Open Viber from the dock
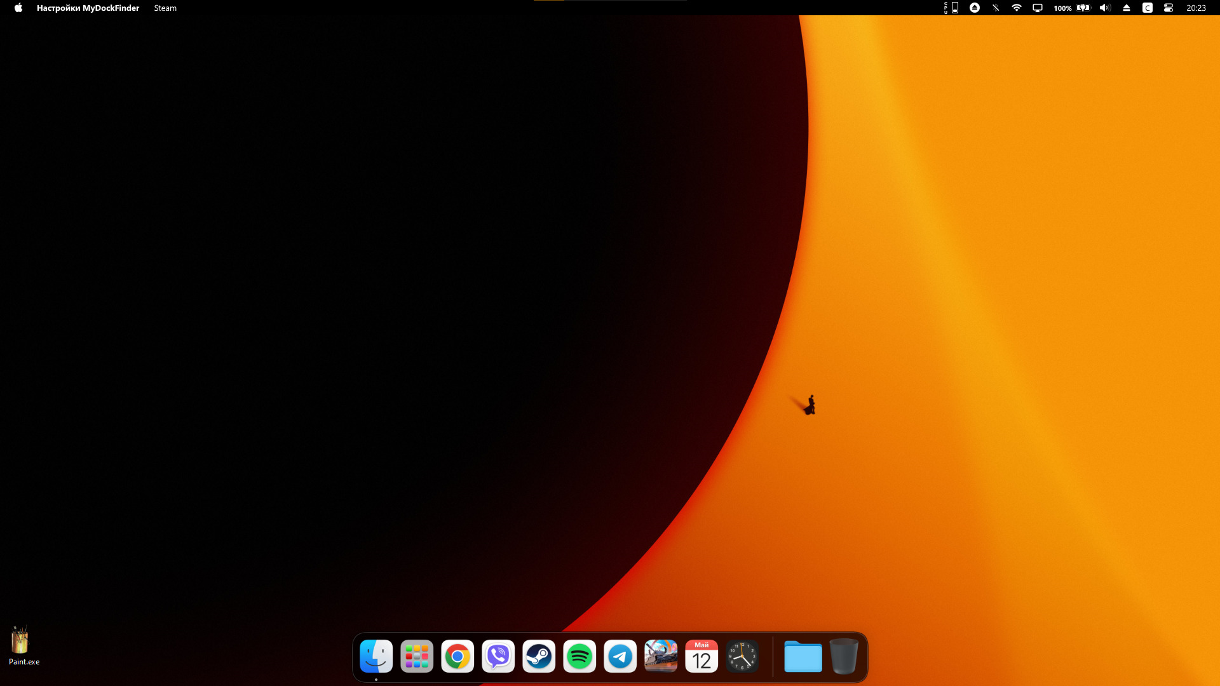Viewport: 1220px width, 686px height. (498, 656)
